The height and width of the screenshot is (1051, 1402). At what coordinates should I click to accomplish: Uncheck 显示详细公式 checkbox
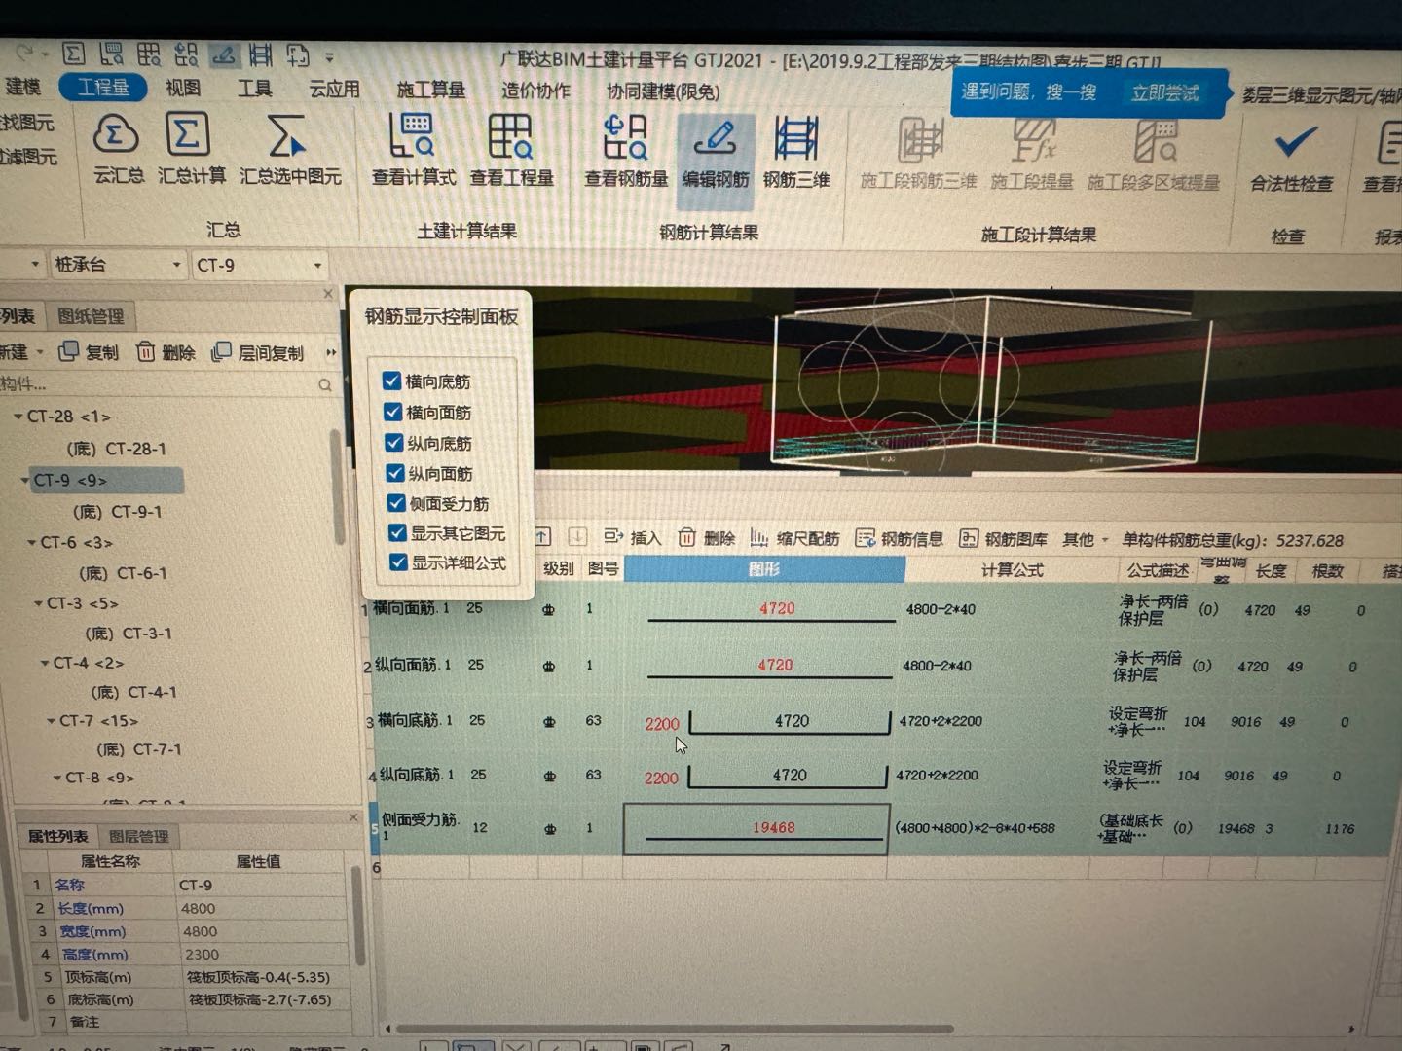(x=397, y=562)
